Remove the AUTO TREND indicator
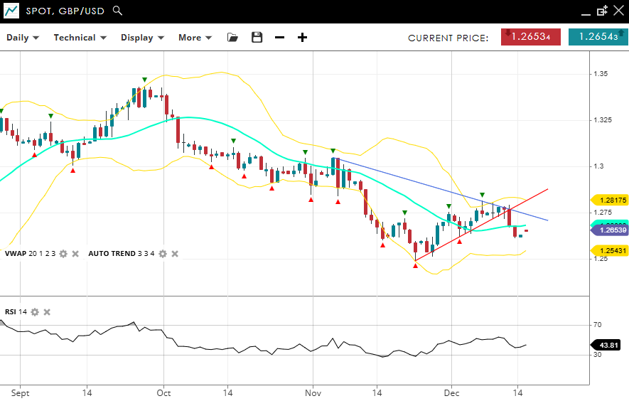Screen dimensions: 629x401 point(175,254)
